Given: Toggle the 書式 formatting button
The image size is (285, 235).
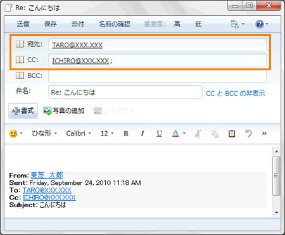Looking at the screenshot, I should point(23,111).
